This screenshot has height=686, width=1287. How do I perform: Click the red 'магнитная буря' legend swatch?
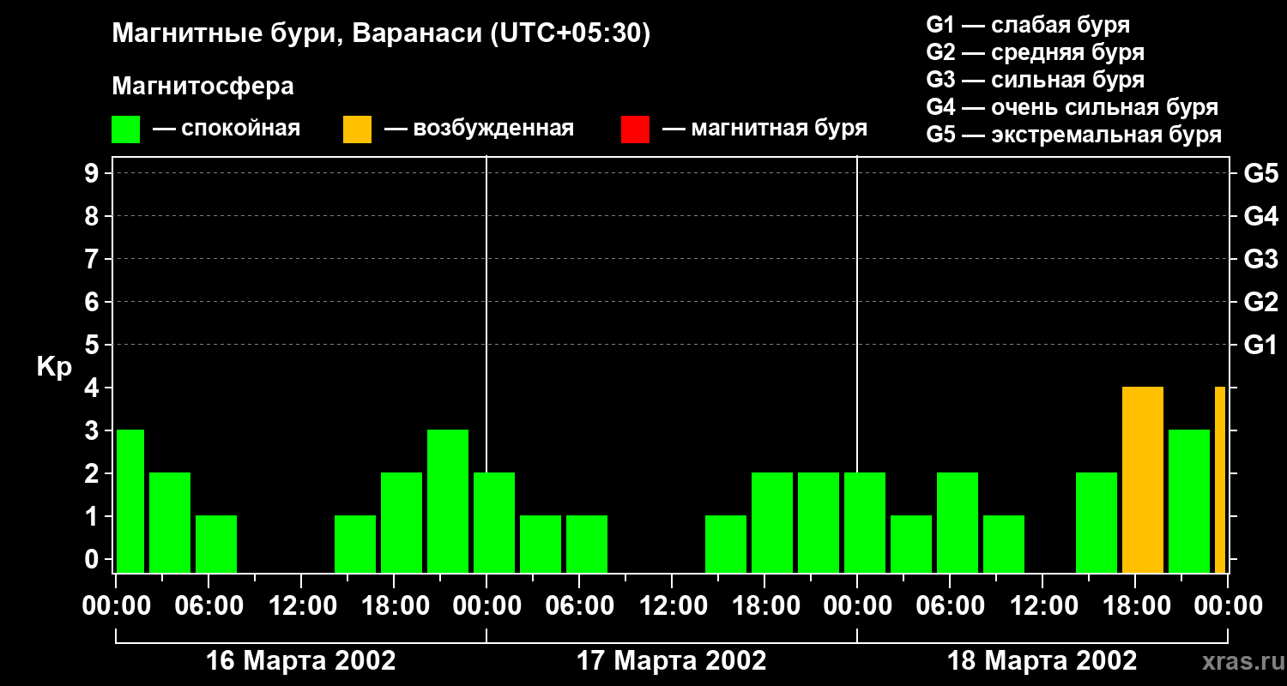635,129
